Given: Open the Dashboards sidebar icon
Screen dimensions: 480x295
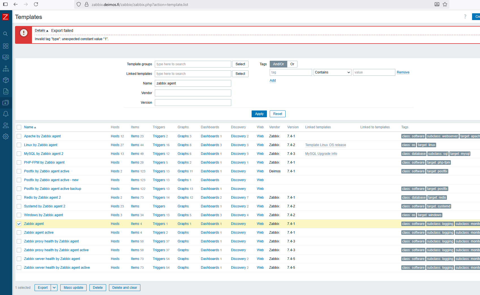Looking at the screenshot, I should coord(6,46).
